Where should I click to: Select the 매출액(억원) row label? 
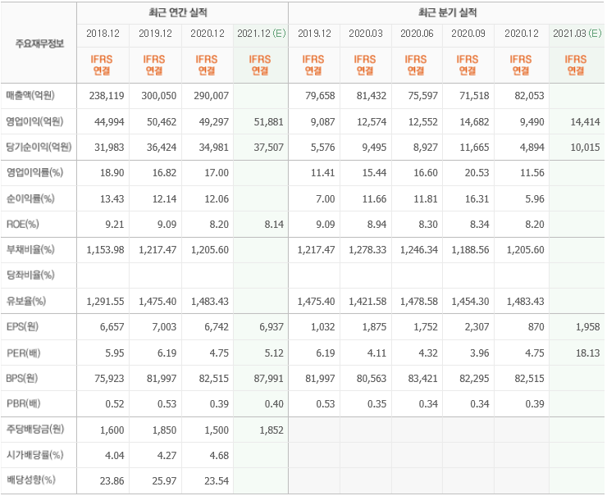(x=30, y=96)
